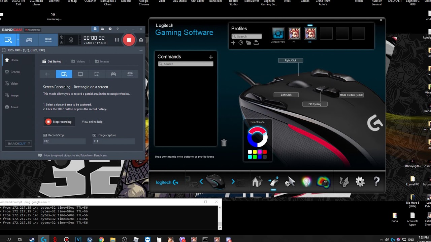
Task: Open Google Chrome from the Windows taskbar
Action: (101, 240)
